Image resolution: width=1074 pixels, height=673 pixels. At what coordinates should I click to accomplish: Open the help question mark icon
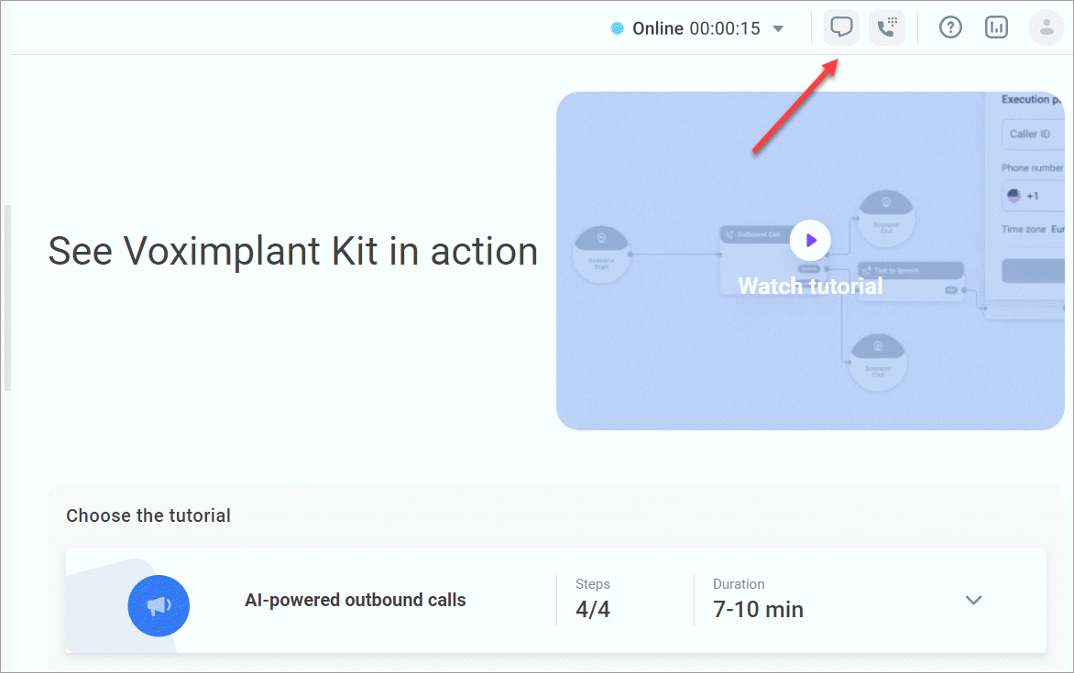[950, 28]
